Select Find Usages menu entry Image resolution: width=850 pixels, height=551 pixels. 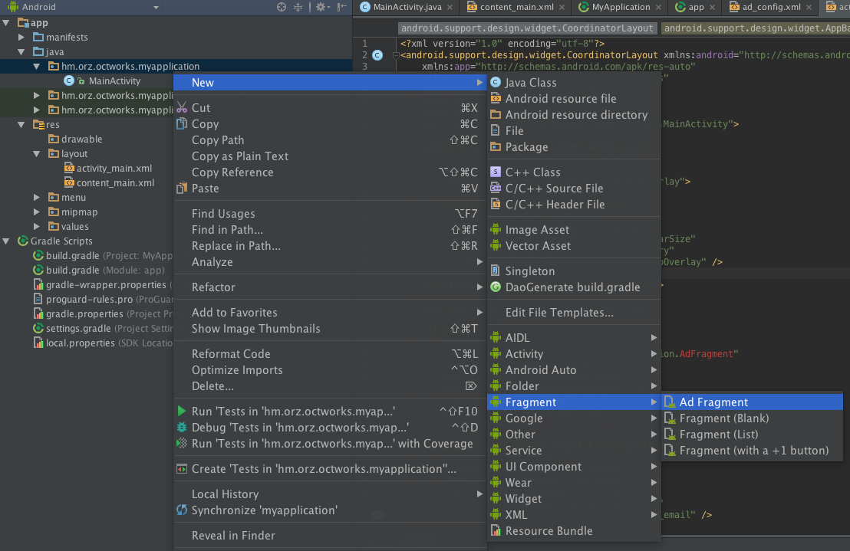click(330, 214)
